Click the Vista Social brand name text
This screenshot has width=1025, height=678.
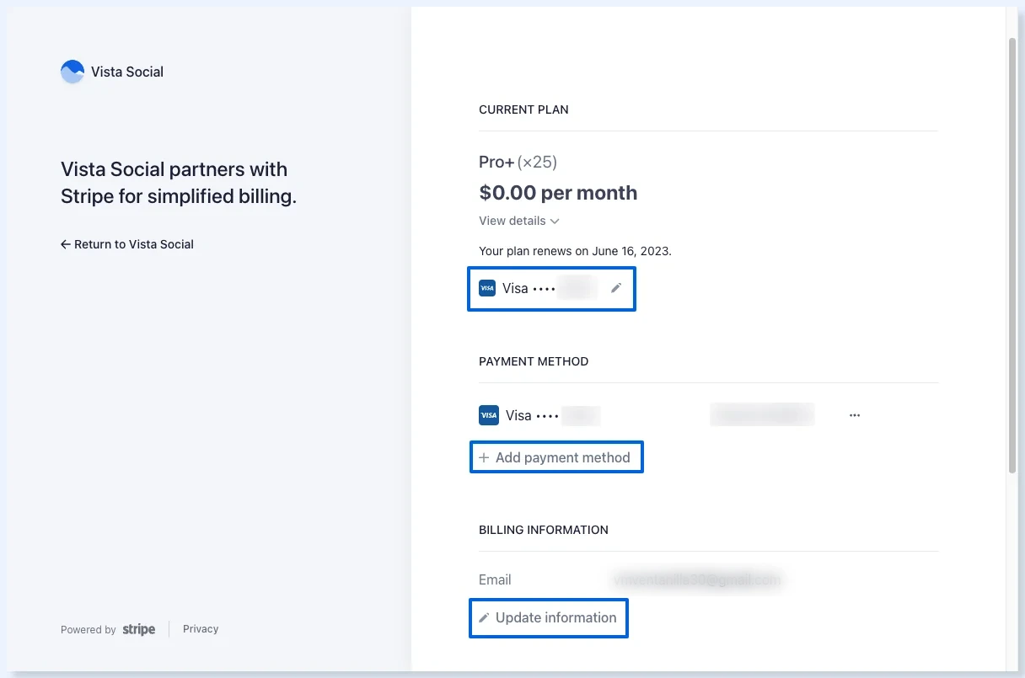tap(127, 72)
